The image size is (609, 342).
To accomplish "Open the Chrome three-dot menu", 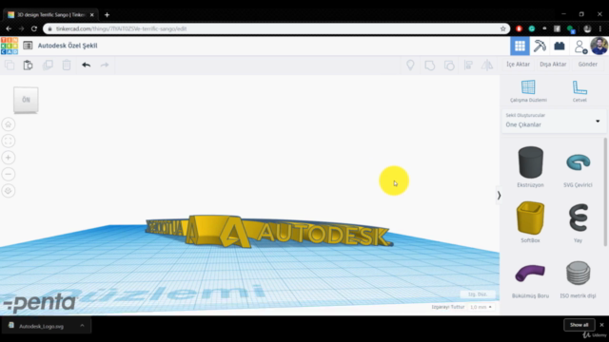I will [x=600, y=28].
